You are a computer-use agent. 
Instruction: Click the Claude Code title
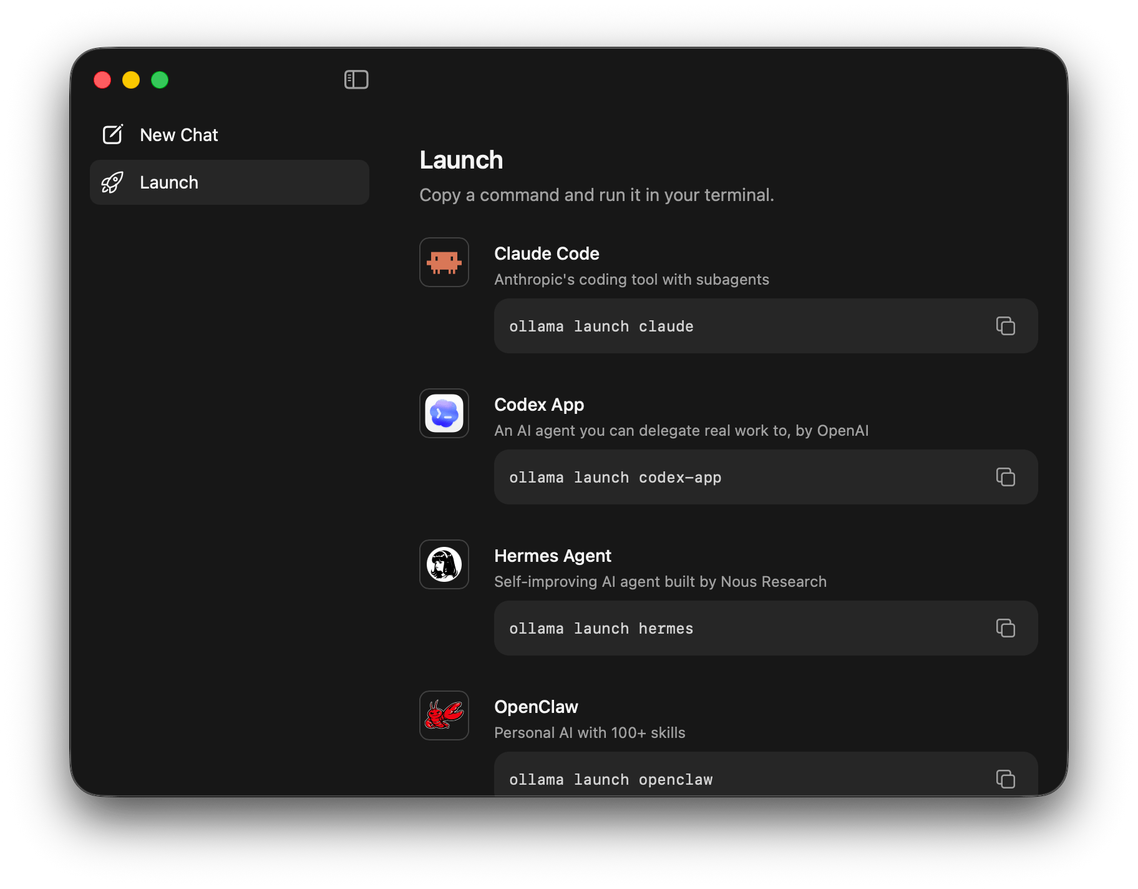(547, 253)
